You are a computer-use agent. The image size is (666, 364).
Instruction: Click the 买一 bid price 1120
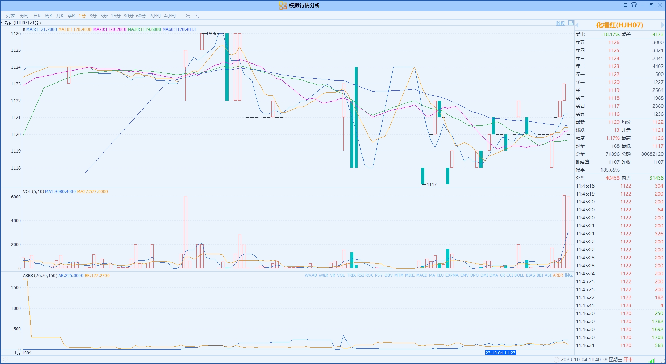tap(614, 82)
